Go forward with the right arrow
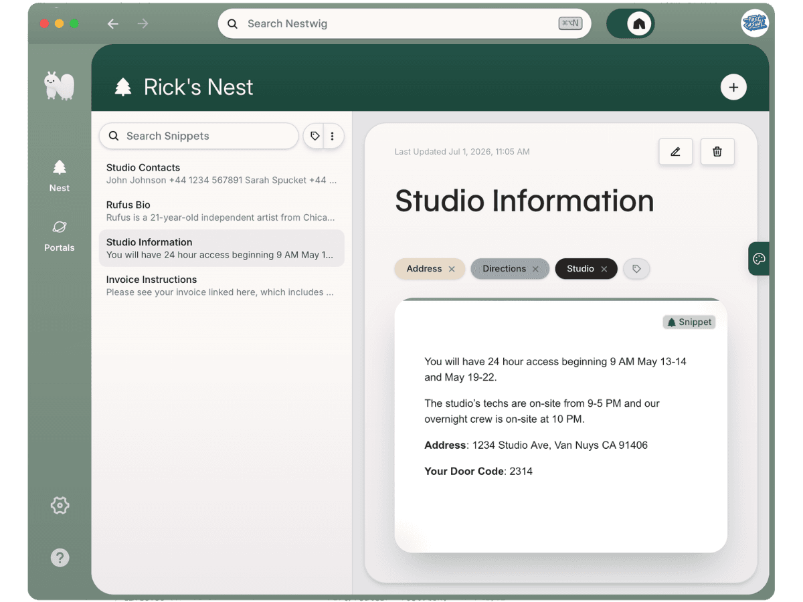 pos(143,23)
